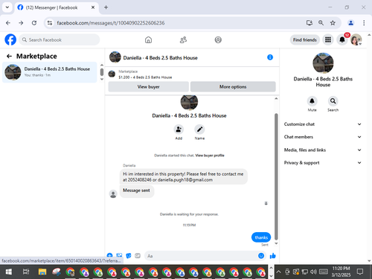Open the account profile picture menu
372x279 pixels.
tap(356, 39)
